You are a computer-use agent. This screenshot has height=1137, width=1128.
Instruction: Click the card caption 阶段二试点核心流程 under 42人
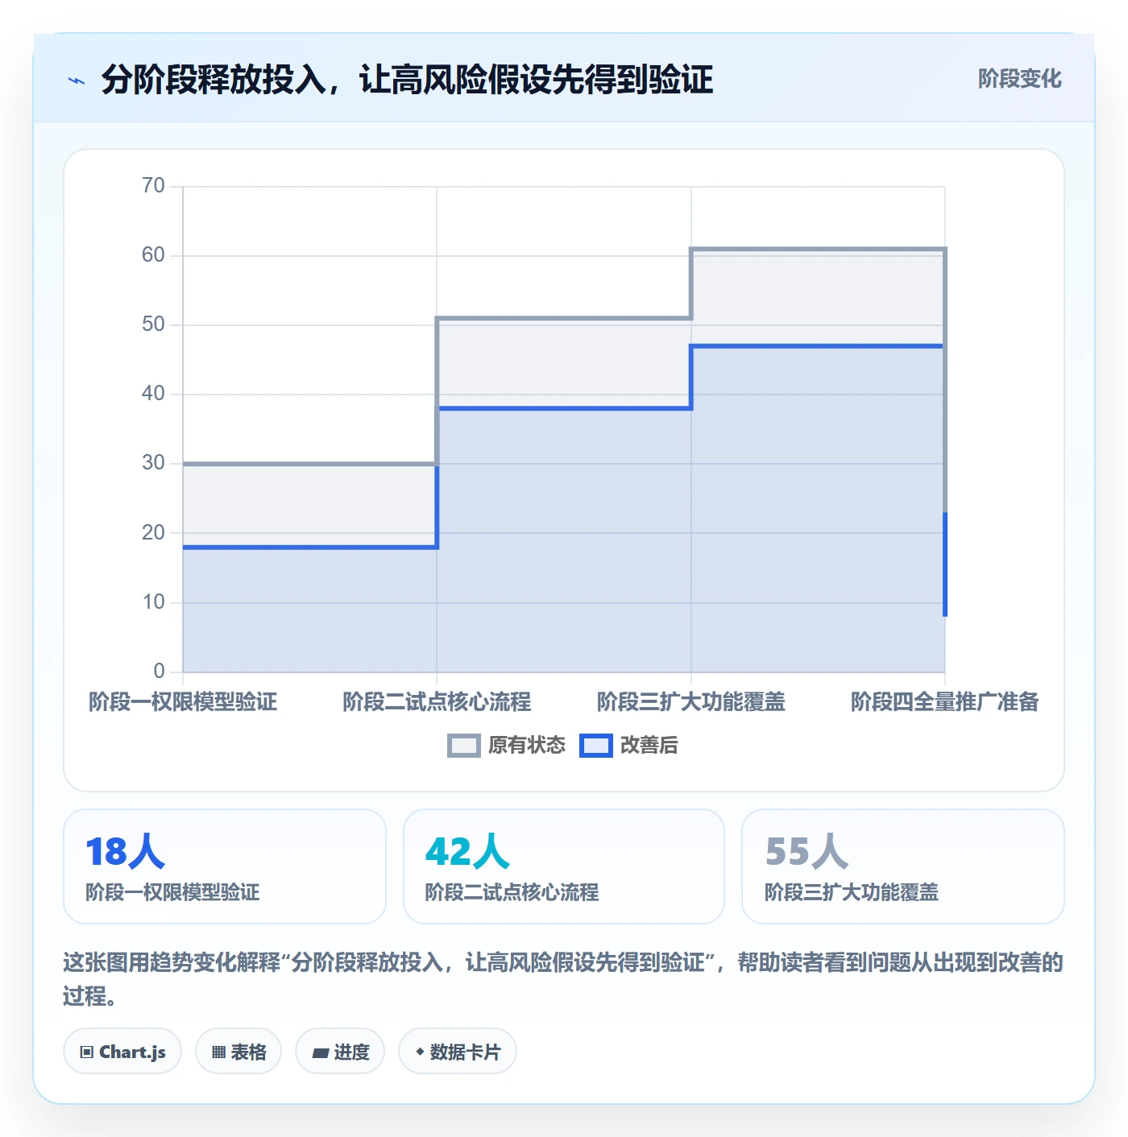pos(512,892)
